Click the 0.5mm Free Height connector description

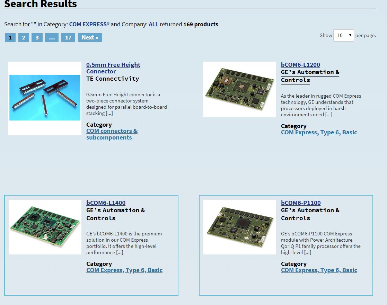(x=126, y=104)
